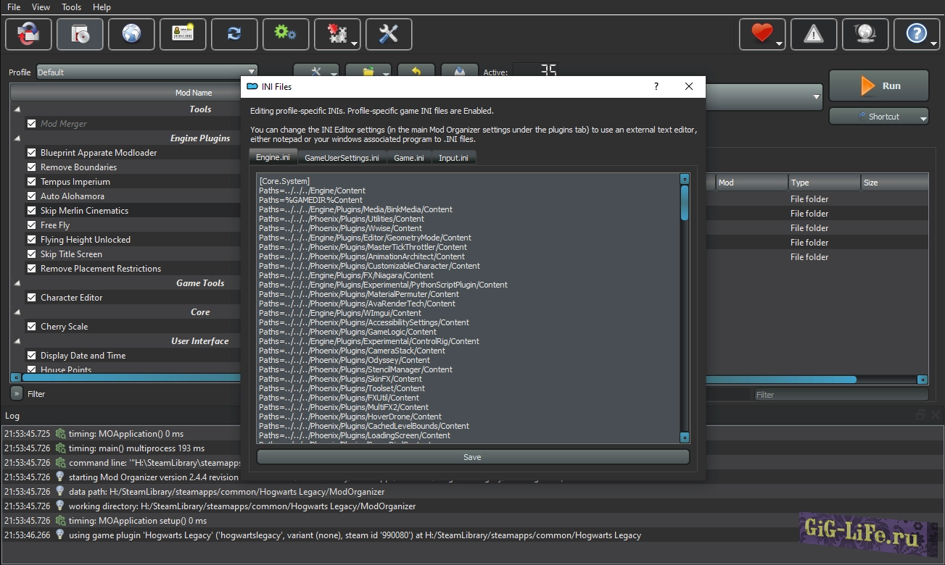945x565 pixels.
Task: Uncheck the Auto Alohamora mod
Action: click(x=32, y=196)
